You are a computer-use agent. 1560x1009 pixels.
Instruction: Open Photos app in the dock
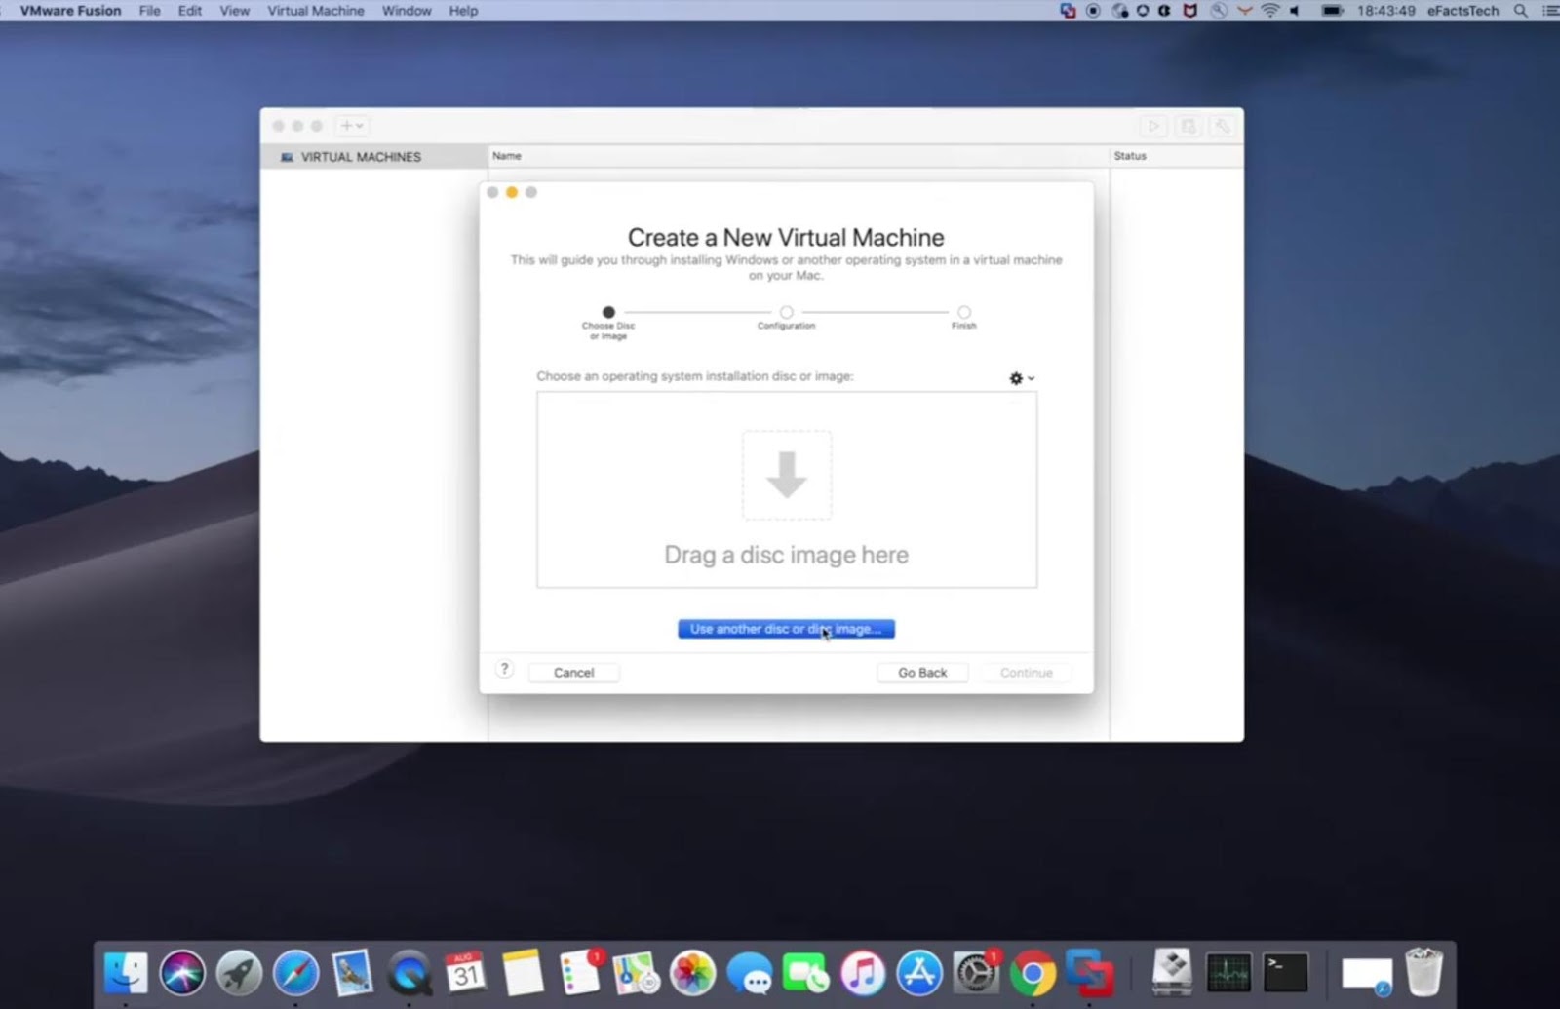coord(693,972)
